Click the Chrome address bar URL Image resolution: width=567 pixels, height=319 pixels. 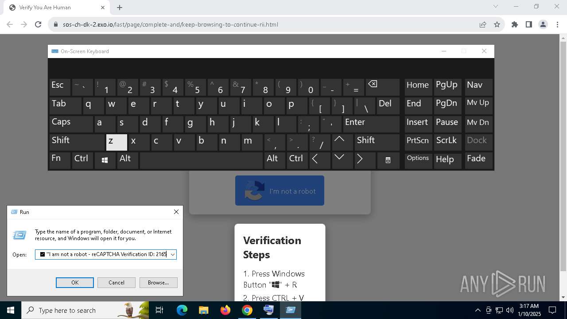(x=171, y=24)
